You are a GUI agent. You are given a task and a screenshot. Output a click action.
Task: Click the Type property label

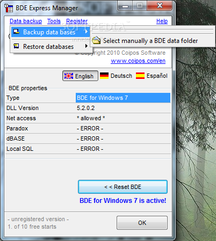[x=13, y=98]
